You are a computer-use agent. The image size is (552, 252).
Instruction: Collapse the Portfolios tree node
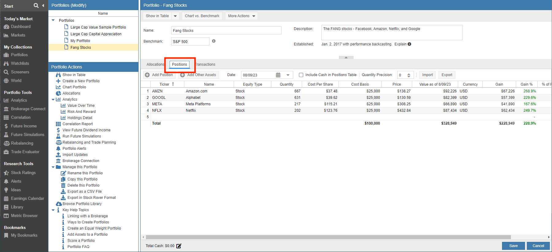pyautogui.click(x=53, y=20)
